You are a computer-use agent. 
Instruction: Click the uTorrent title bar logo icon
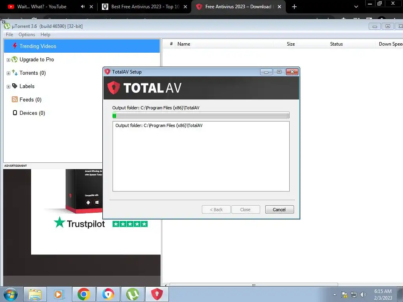(7, 26)
